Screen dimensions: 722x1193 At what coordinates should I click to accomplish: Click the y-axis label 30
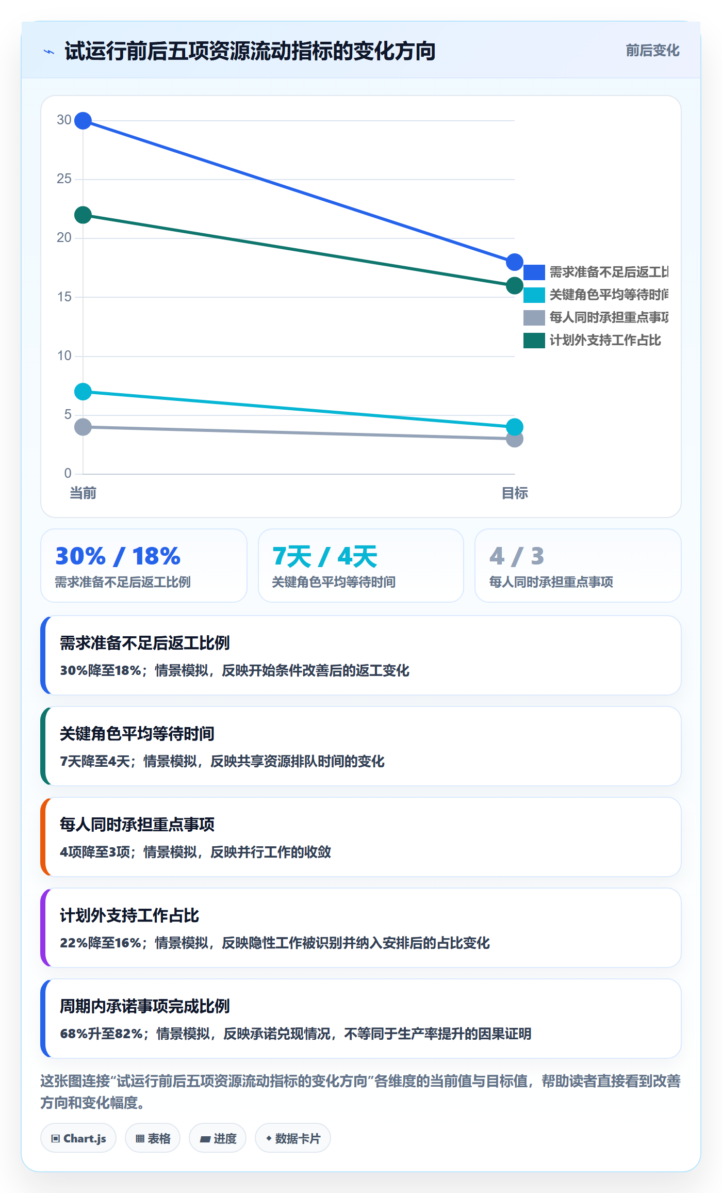pos(64,120)
